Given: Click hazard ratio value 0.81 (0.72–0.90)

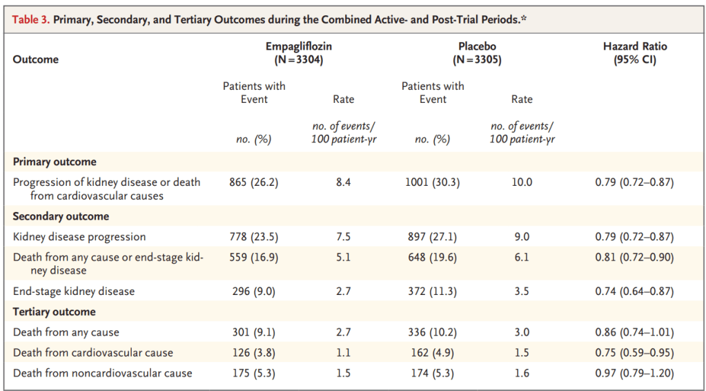Looking at the screenshot, I should click(x=634, y=258).
